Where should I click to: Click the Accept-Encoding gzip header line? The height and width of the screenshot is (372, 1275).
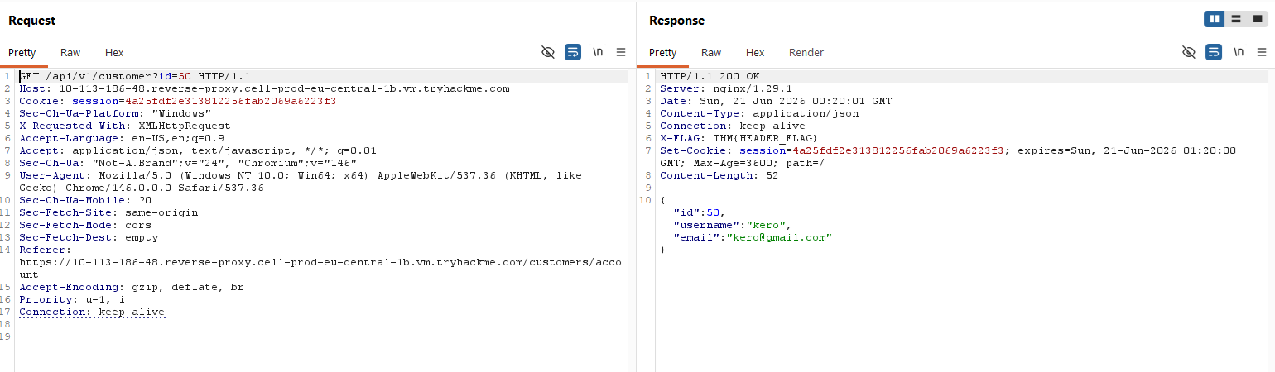[x=132, y=287]
